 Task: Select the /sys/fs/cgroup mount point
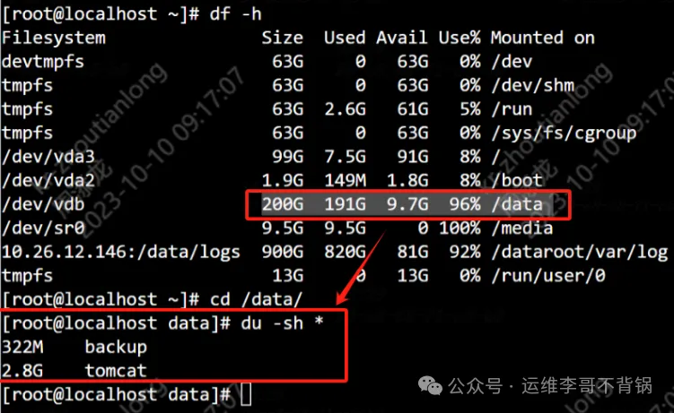point(564,133)
